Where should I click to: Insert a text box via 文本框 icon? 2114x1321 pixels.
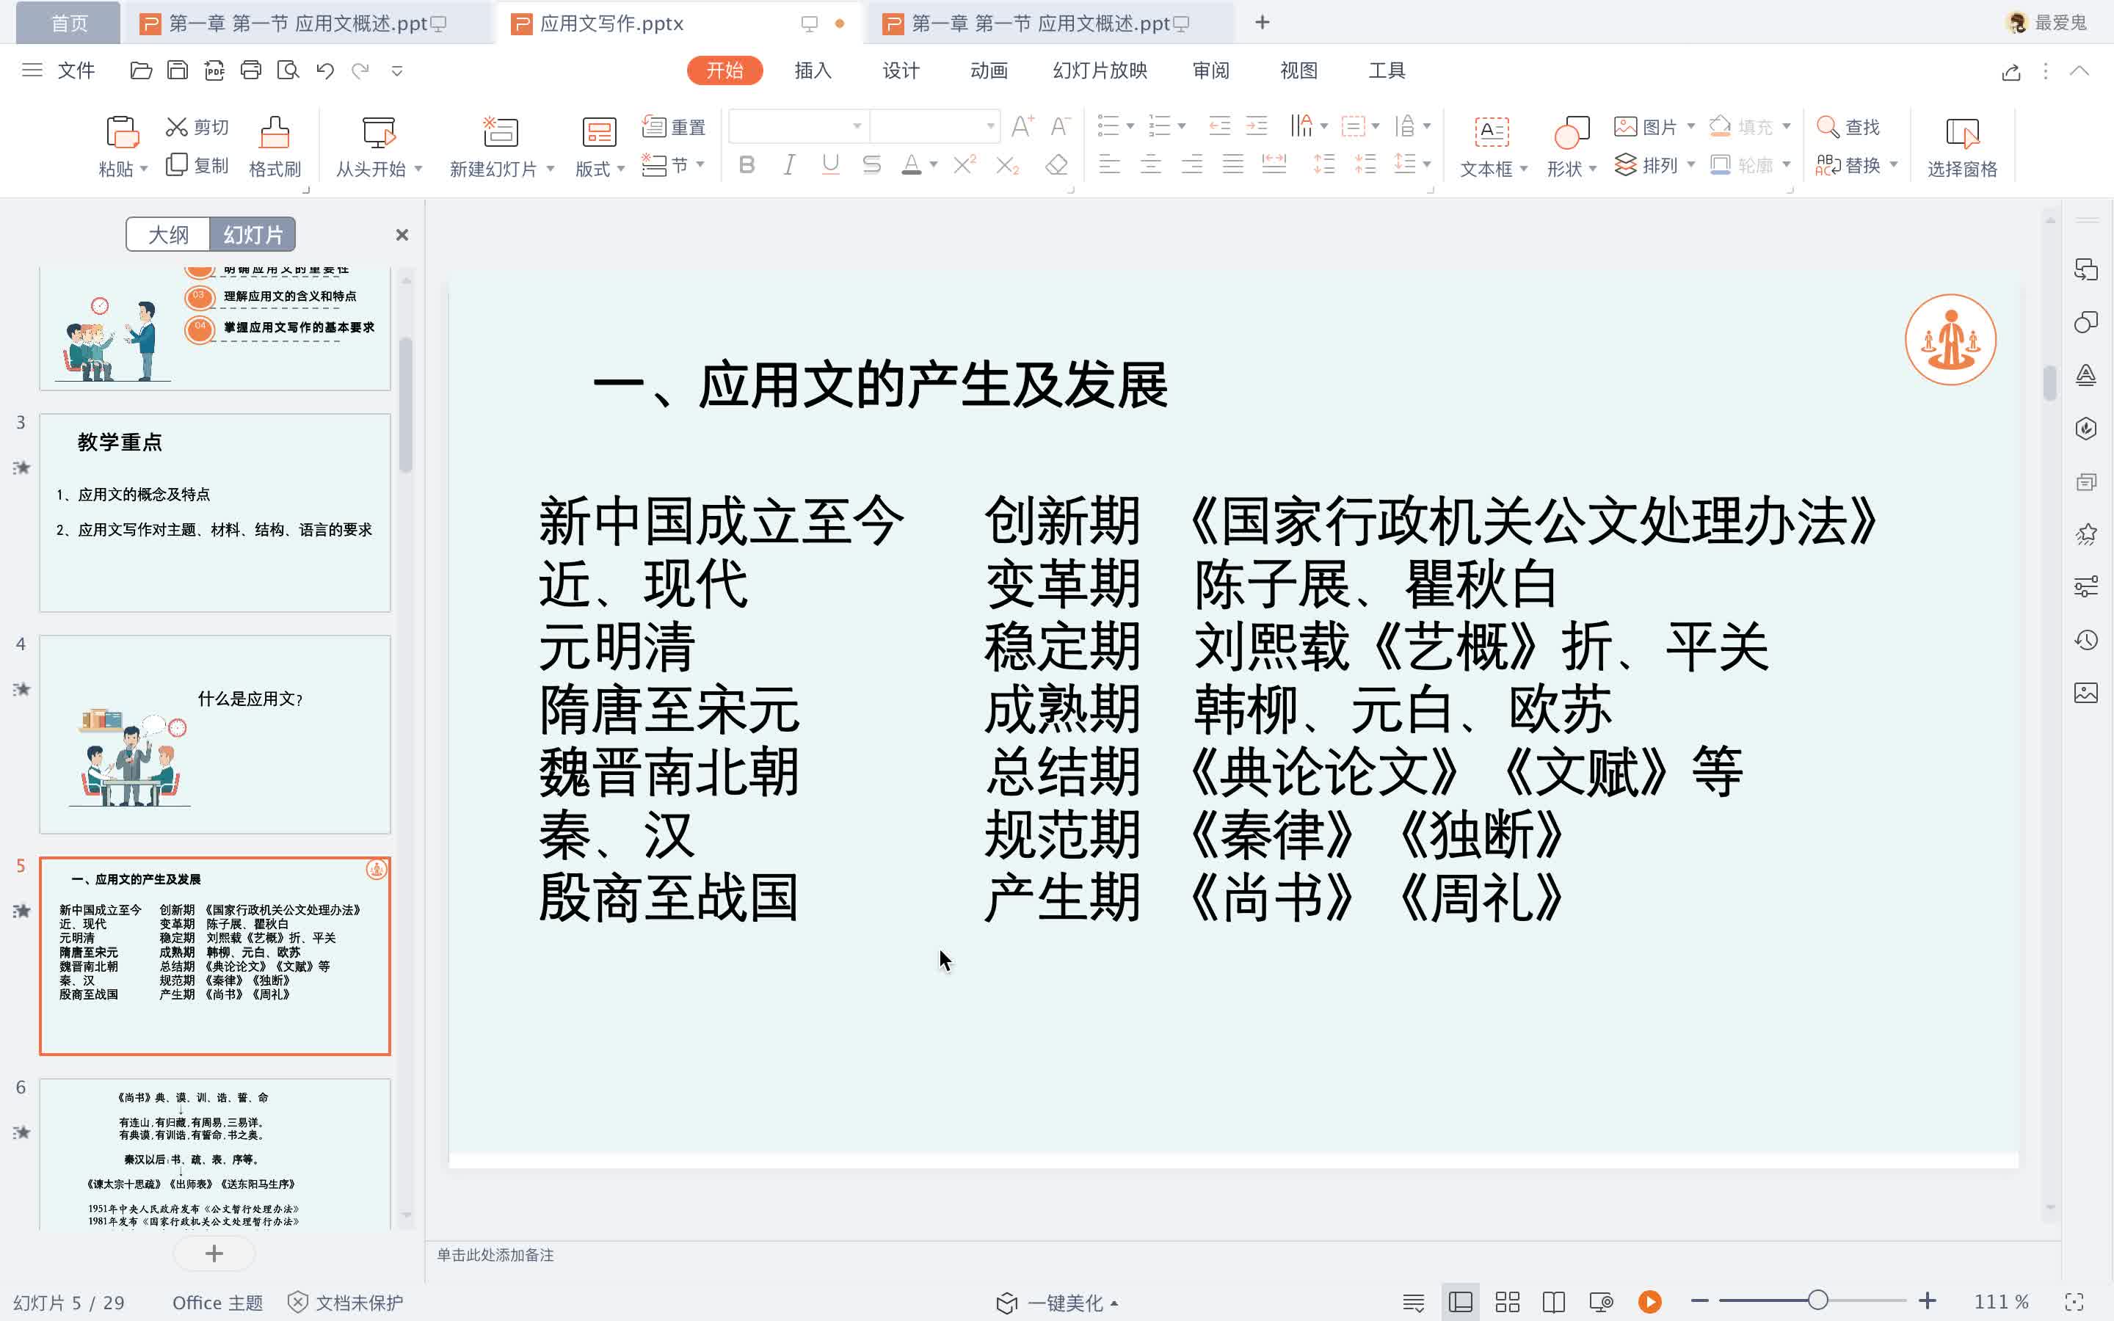pyautogui.click(x=1491, y=132)
